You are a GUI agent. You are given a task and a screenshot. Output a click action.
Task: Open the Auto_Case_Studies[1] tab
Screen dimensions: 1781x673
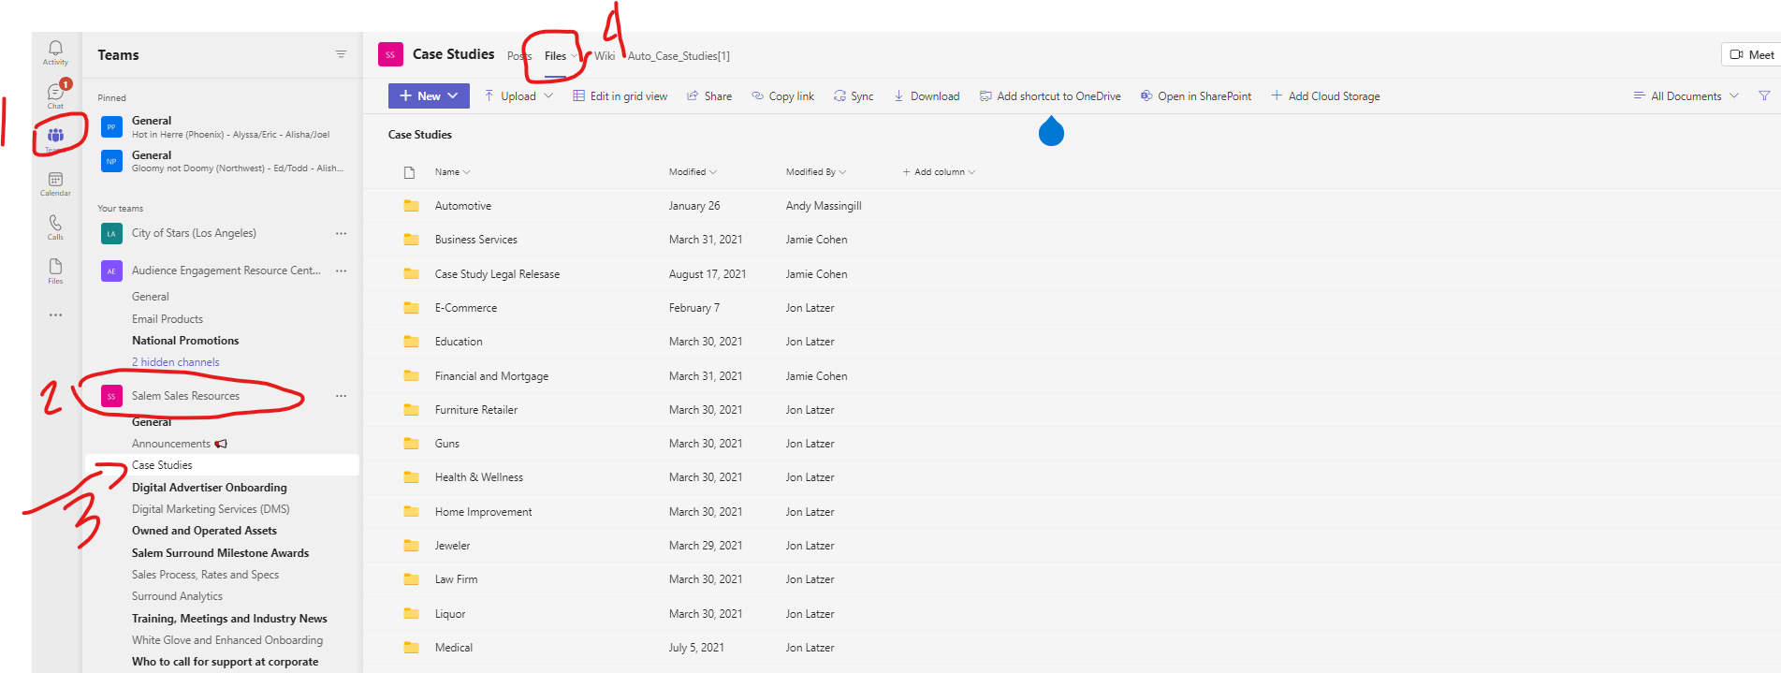click(679, 56)
